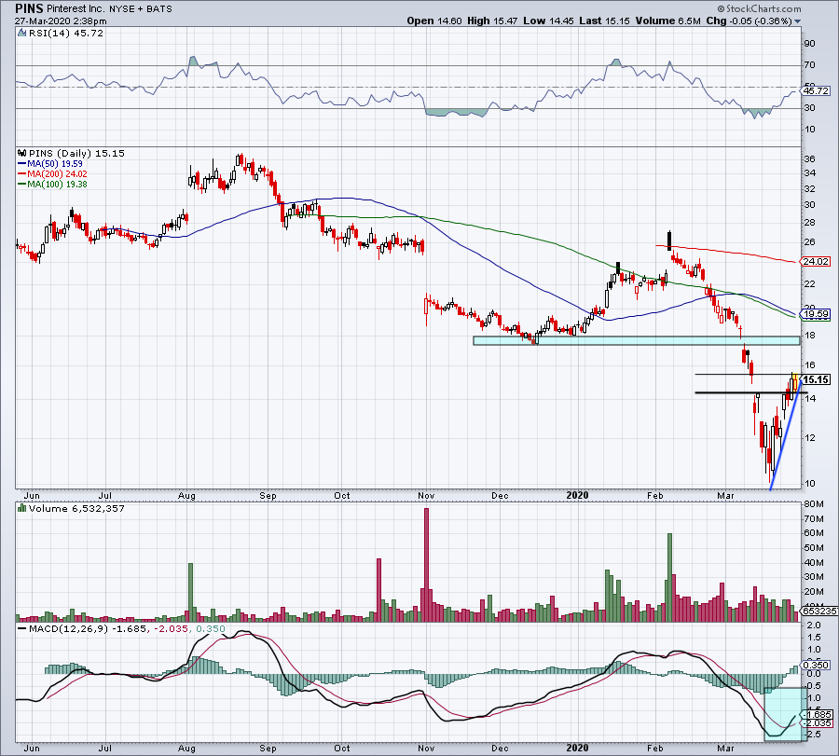Click the RSI indicator line icon

point(21,34)
